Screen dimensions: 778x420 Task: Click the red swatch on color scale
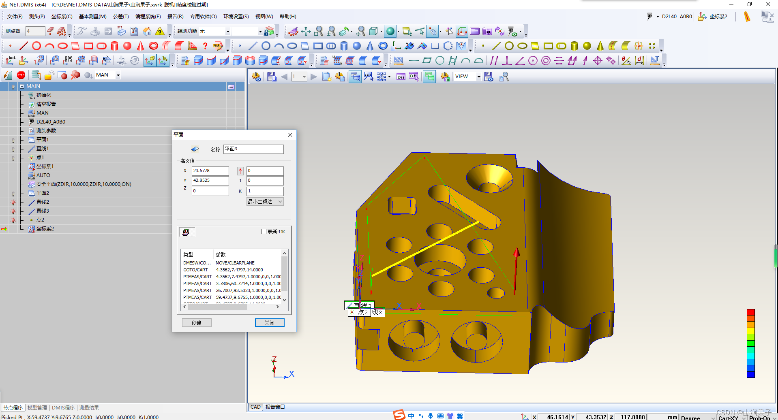point(751,312)
